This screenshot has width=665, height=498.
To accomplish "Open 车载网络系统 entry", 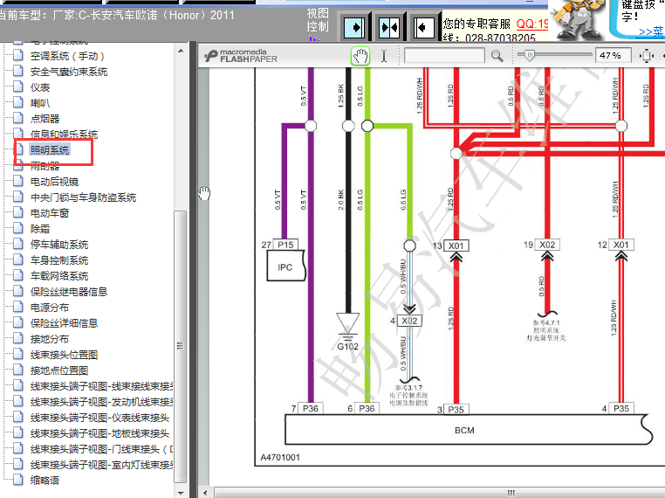I will (59, 276).
